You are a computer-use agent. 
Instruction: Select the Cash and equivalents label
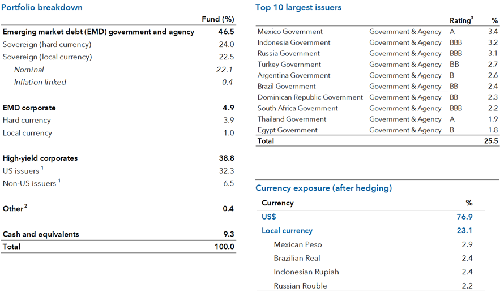[x=41, y=234]
